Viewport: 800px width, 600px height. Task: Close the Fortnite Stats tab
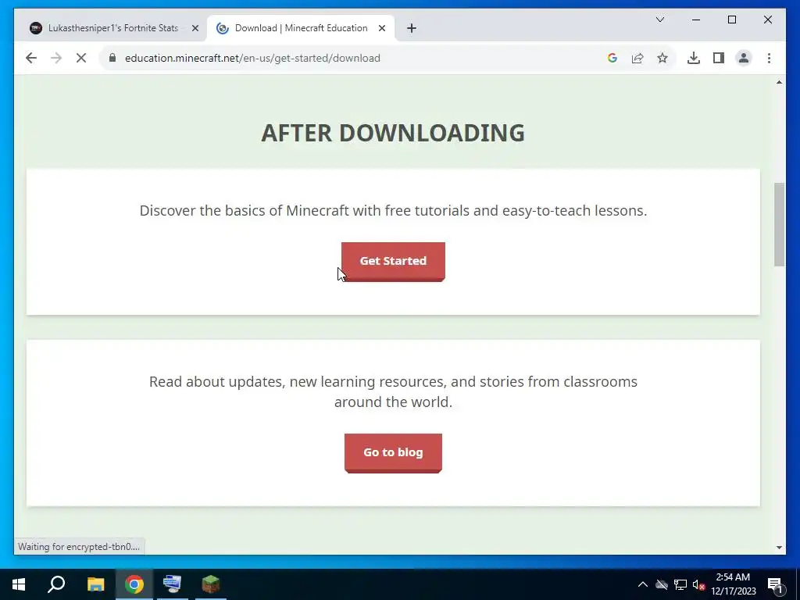tap(195, 28)
